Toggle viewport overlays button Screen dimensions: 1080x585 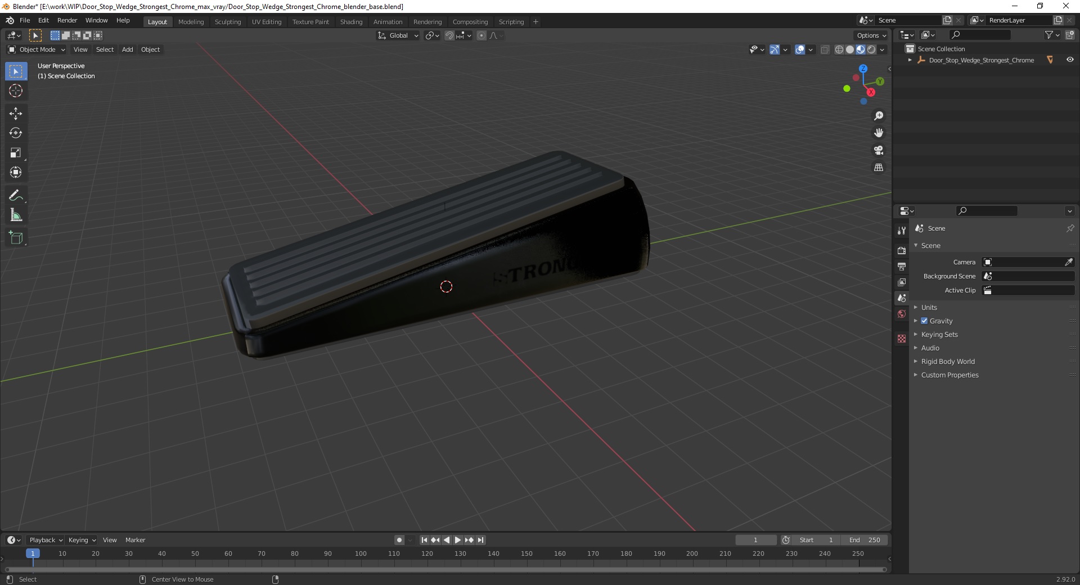tap(800, 49)
